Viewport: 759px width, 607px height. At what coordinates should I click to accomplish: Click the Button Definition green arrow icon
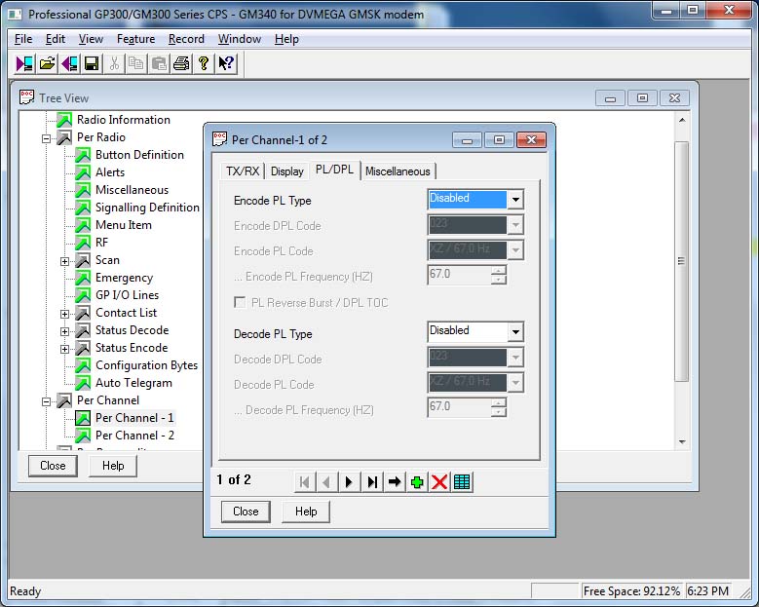click(x=83, y=155)
